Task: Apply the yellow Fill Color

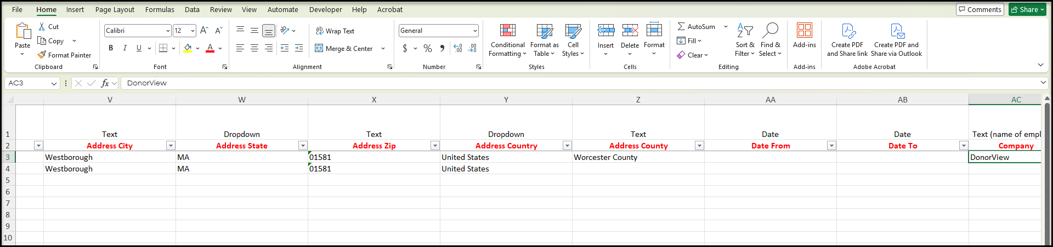Action: (188, 48)
